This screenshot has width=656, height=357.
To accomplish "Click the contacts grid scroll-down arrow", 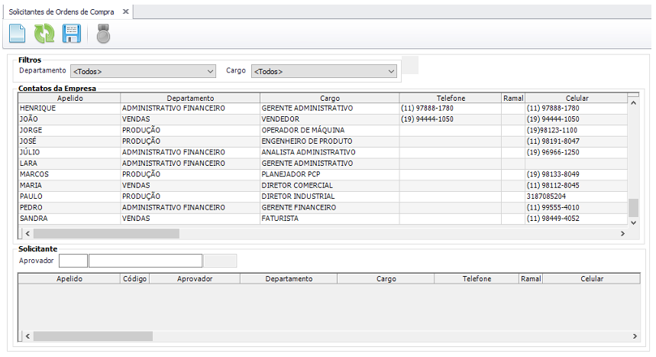I will [632, 222].
